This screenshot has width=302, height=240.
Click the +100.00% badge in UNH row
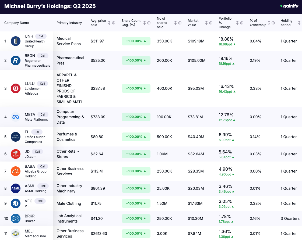(136, 41)
